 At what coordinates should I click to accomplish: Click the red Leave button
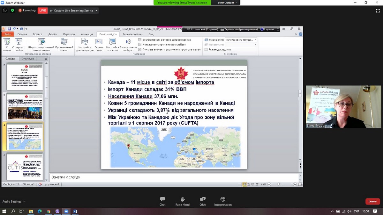pyautogui.click(x=372, y=201)
